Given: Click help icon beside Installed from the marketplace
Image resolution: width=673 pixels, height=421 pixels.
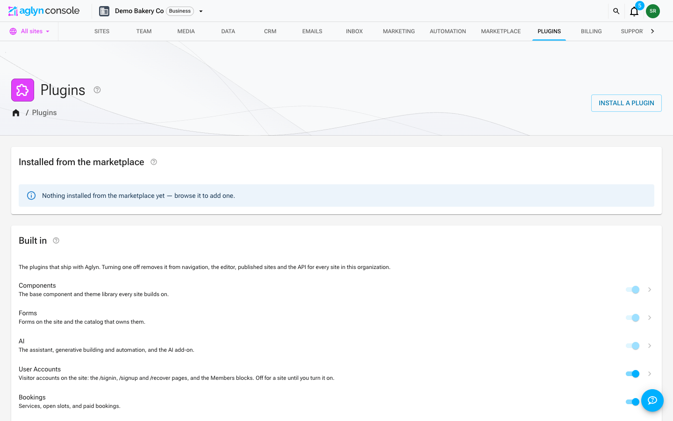Looking at the screenshot, I should pos(154,162).
